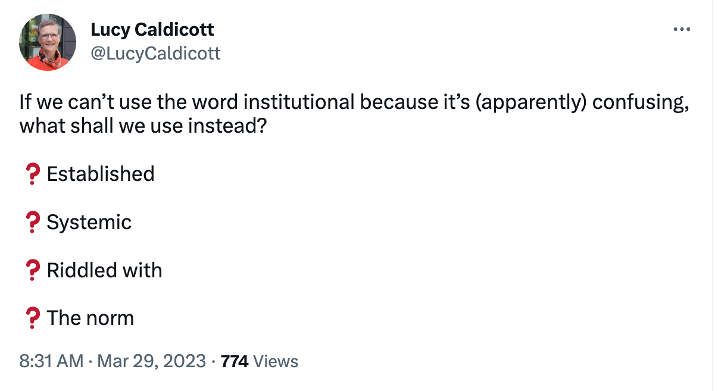Open the 774 Views link
Viewport: 718px width, 391px height.
pos(259,361)
